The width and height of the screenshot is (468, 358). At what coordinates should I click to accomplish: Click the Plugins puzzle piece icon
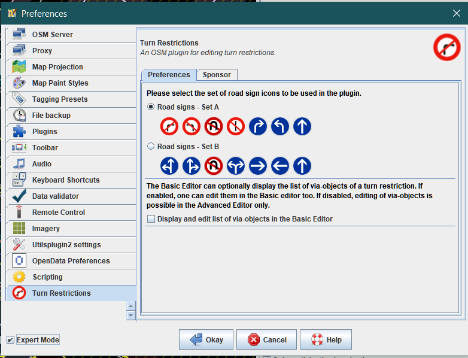pos(19,132)
